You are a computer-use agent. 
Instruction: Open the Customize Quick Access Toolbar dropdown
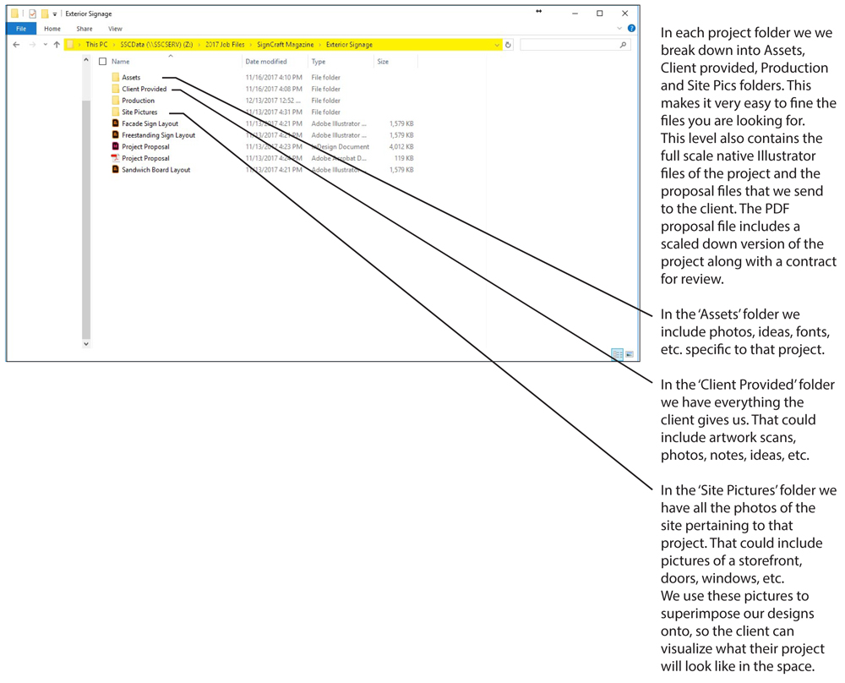pos(55,14)
